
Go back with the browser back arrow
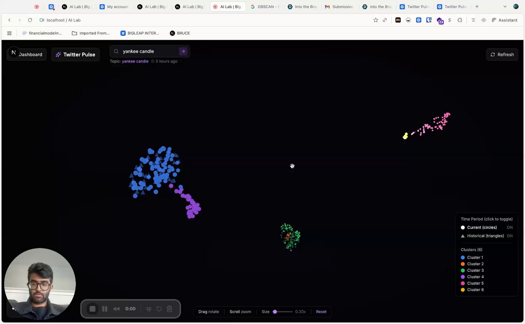coord(9,20)
